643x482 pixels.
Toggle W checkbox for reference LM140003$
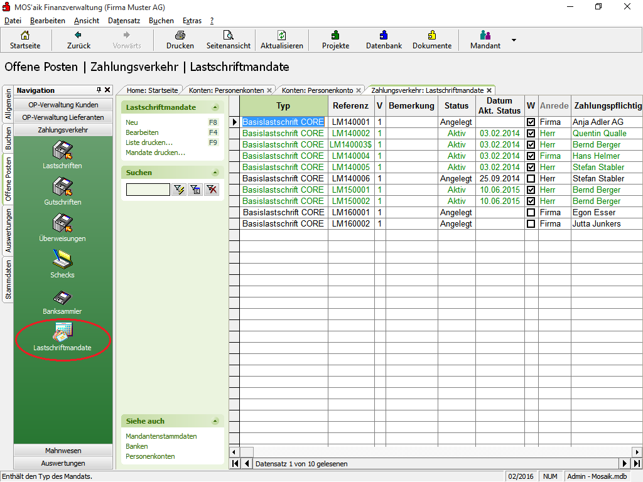(x=531, y=145)
